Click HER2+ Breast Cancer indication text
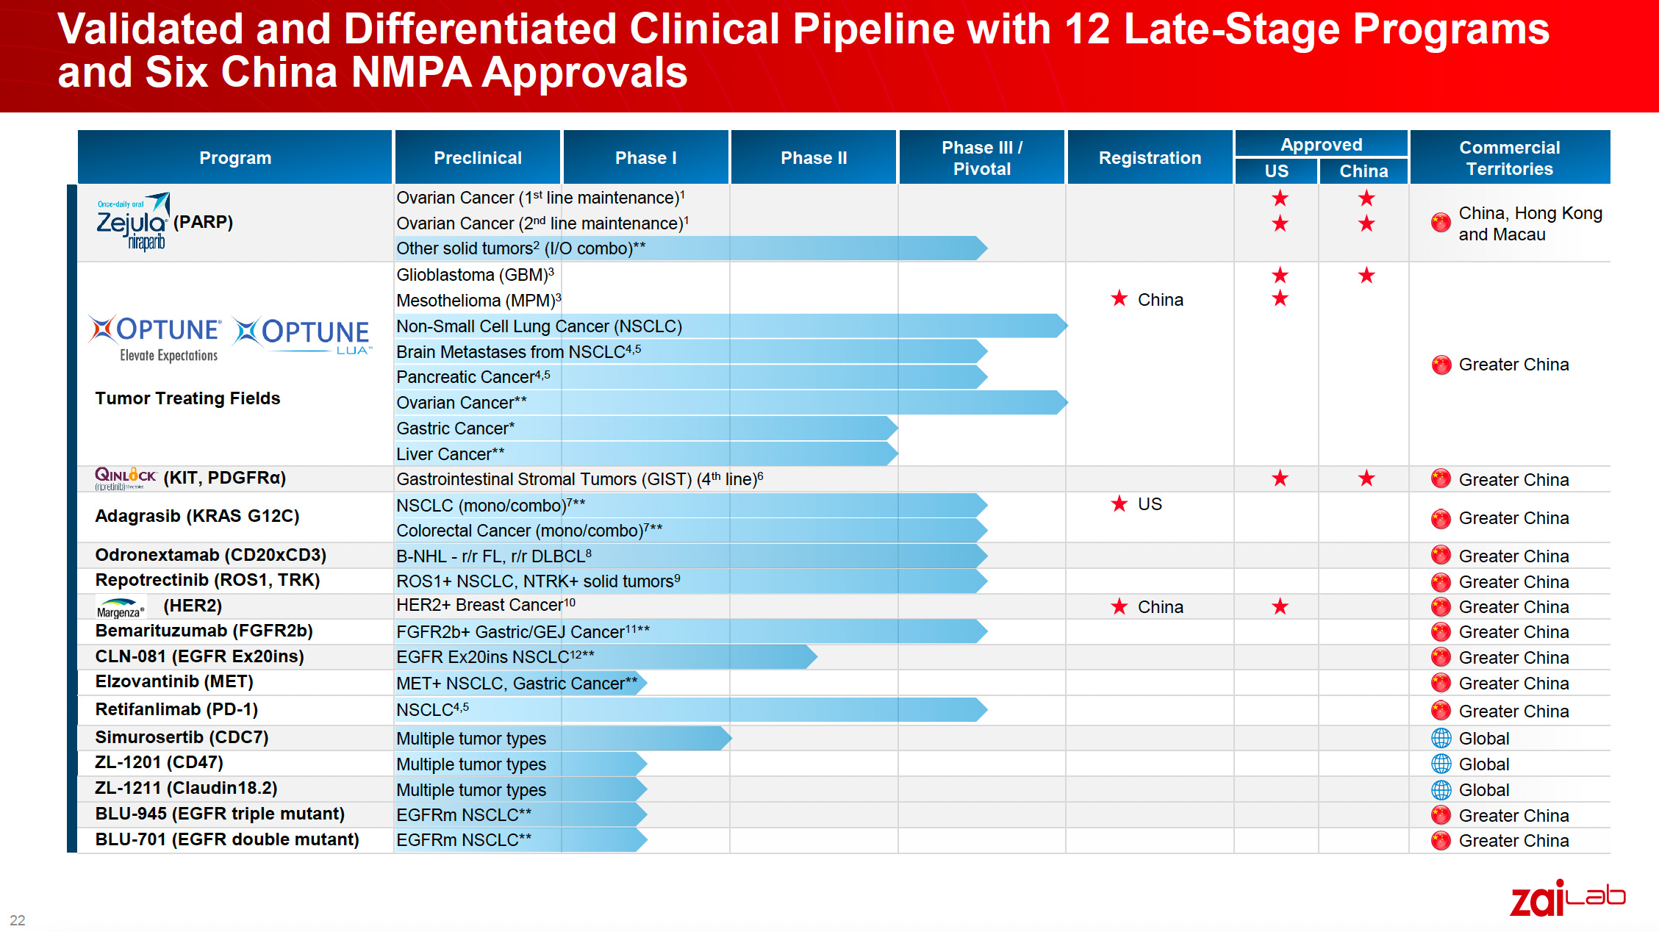Screen dimensions: 1659x932 click(x=485, y=605)
